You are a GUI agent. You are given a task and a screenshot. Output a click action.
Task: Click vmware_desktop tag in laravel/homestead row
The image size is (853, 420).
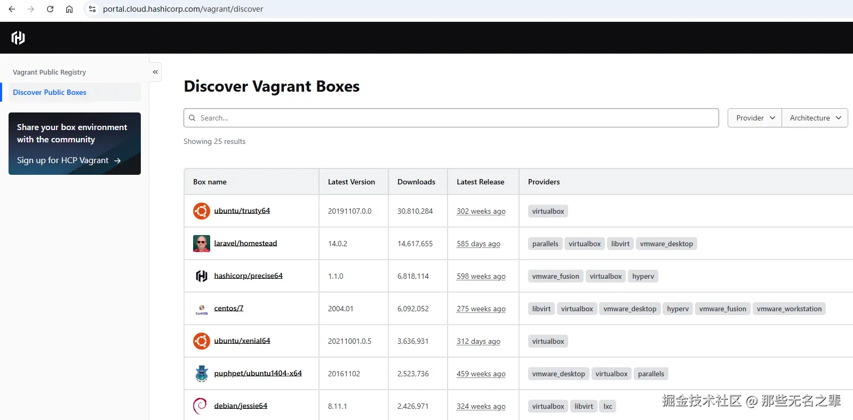(x=666, y=244)
